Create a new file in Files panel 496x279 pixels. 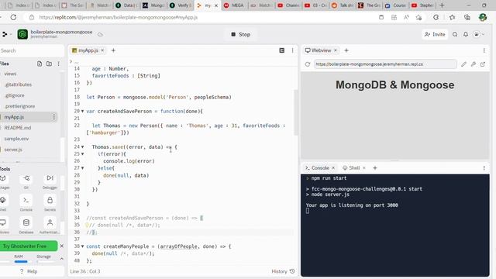point(40,64)
